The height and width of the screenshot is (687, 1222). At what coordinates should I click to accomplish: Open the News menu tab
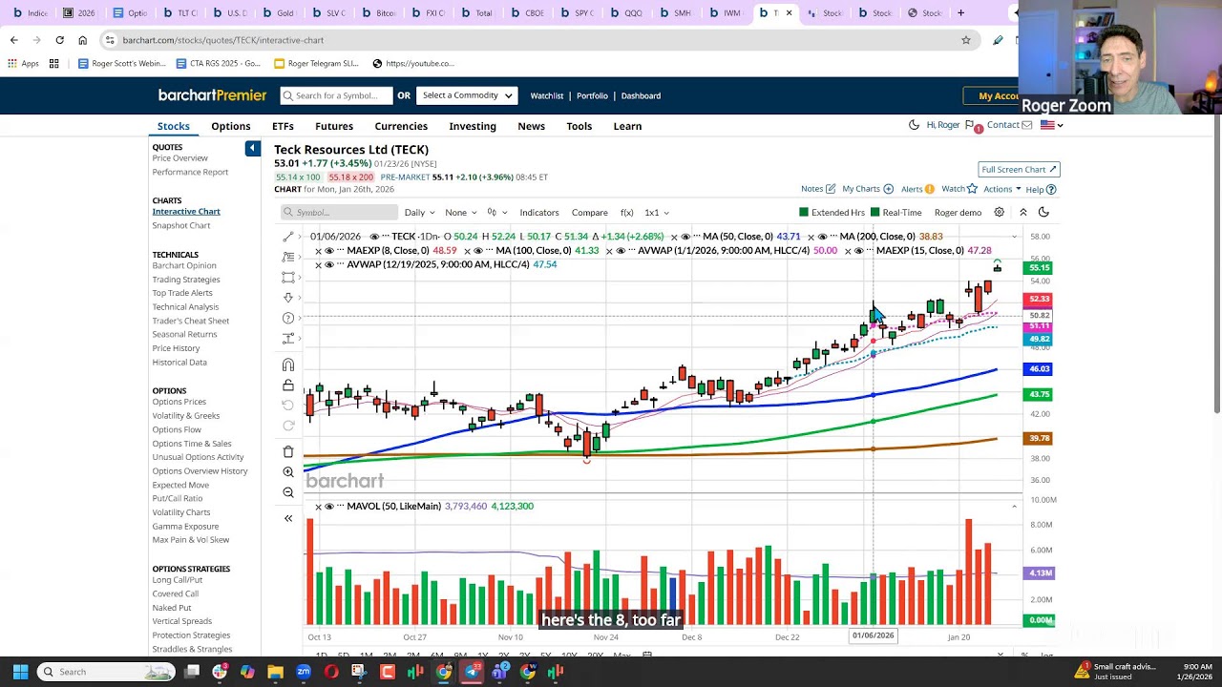531,126
